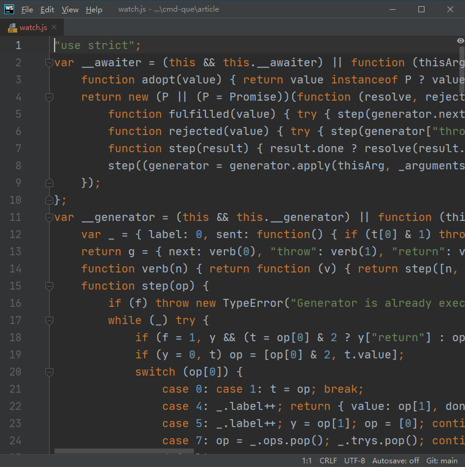465x467 pixels.
Task: Click the while keyword on line 17
Action: click(x=125, y=320)
